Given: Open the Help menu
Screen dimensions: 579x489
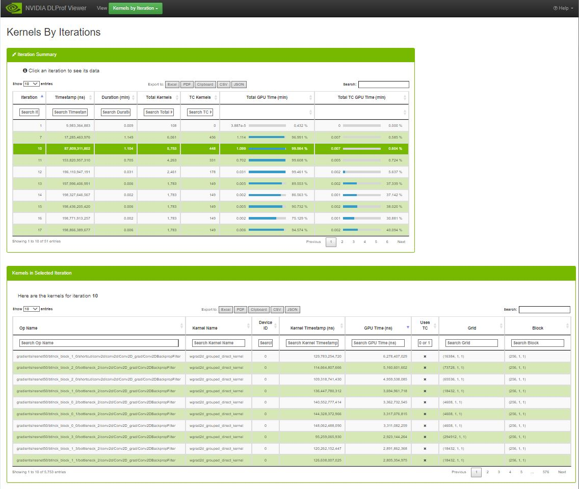Looking at the screenshot, I should [563, 8].
